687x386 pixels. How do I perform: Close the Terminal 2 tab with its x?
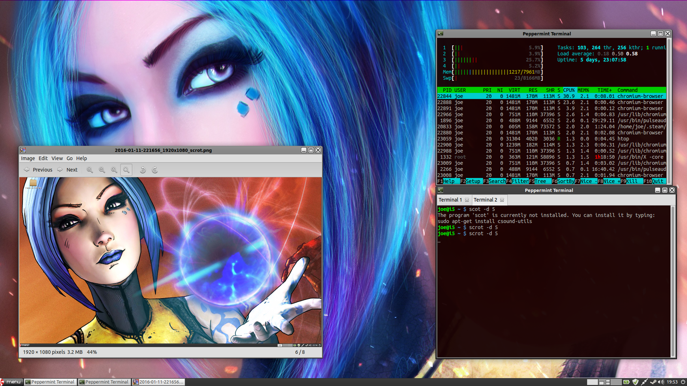[502, 200]
